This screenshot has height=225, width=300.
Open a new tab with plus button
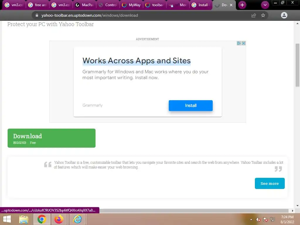(242, 5)
